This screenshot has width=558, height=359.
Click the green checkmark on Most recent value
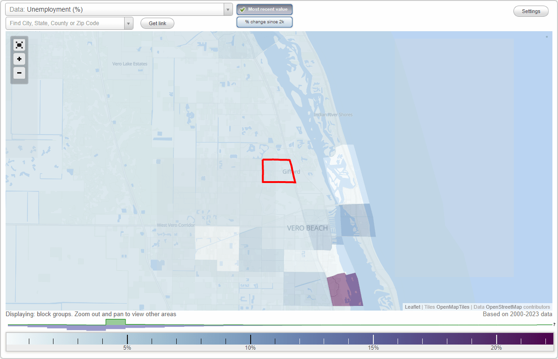[242, 9]
